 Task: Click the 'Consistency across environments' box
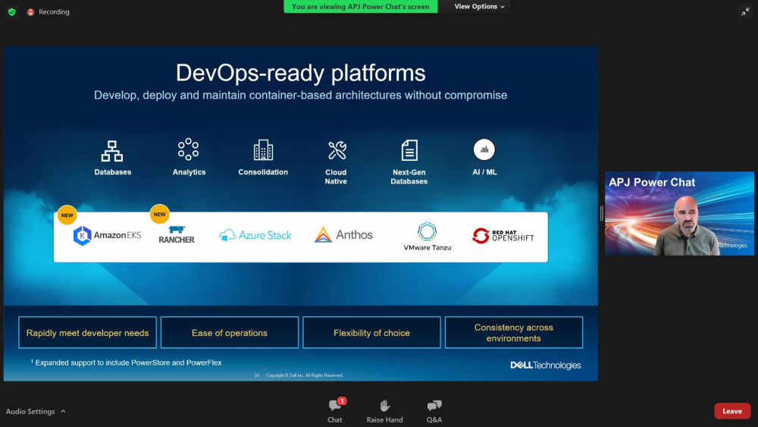click(514, 333)
